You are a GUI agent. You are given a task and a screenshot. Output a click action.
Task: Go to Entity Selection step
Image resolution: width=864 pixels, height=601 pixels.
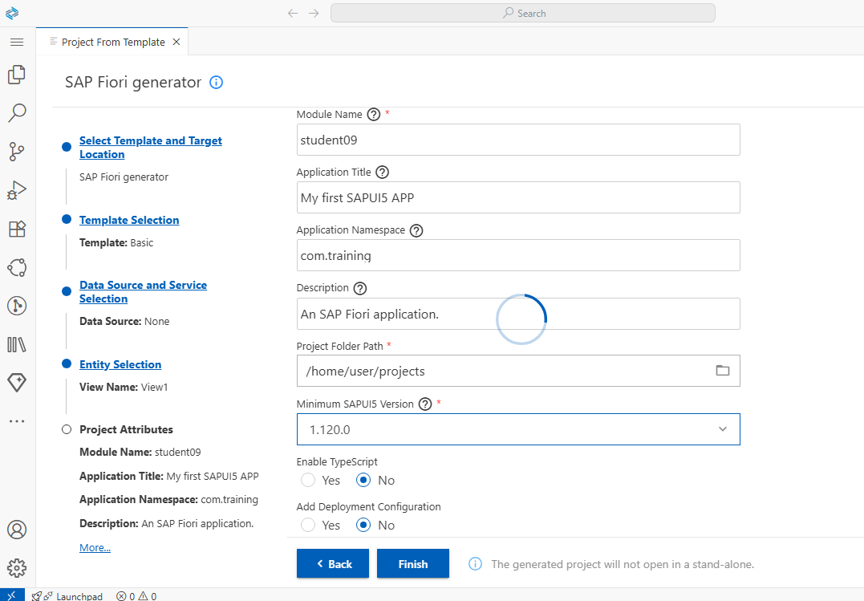(120, 364)
